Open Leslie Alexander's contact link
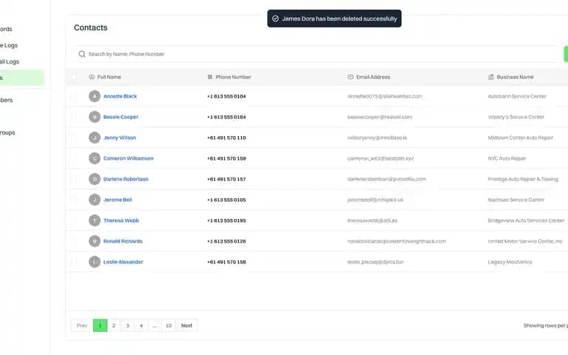 [124, 262]
